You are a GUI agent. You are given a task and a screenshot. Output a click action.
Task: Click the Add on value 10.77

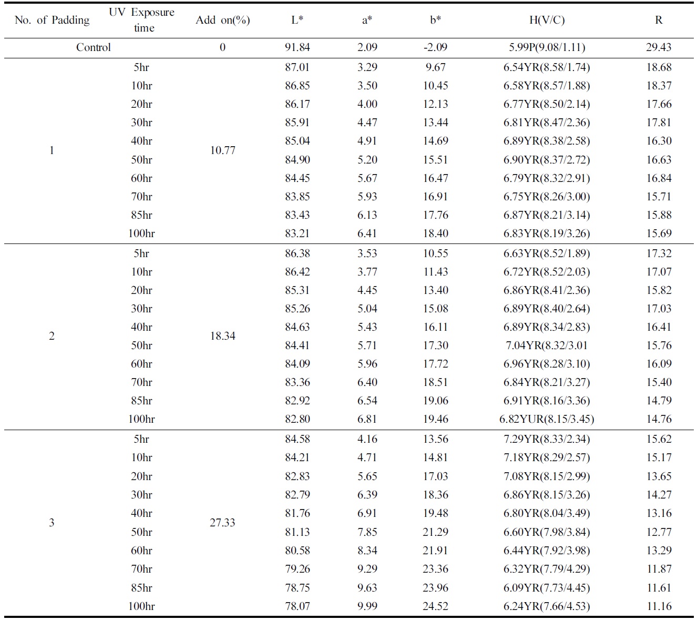tap(222, 150)
